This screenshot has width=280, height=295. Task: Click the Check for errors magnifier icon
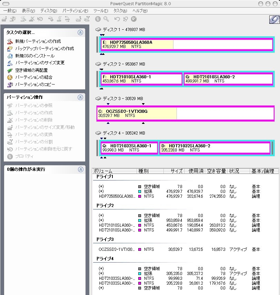(106, 19)
